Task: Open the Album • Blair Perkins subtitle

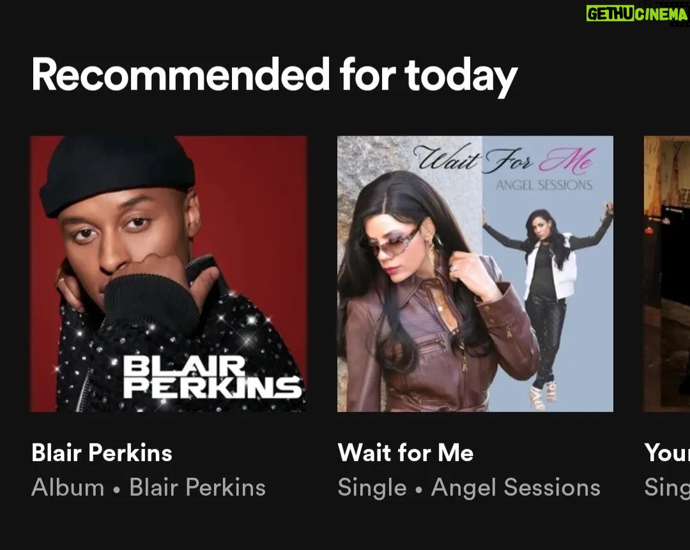Action: pyautogui.click(x=148, y=487)
